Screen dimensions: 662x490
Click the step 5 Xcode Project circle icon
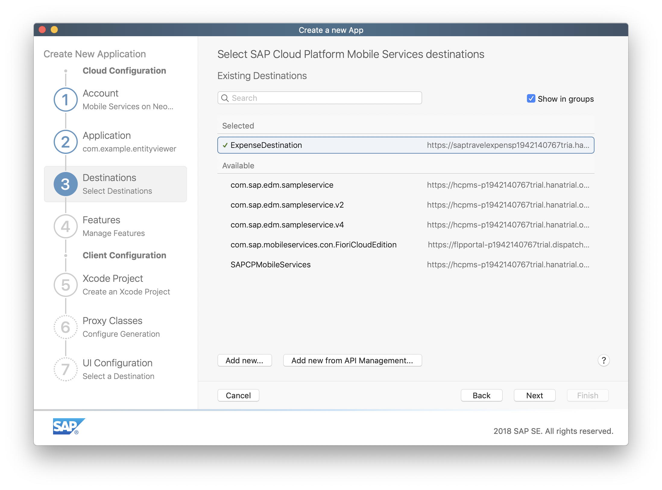point(65,285)
